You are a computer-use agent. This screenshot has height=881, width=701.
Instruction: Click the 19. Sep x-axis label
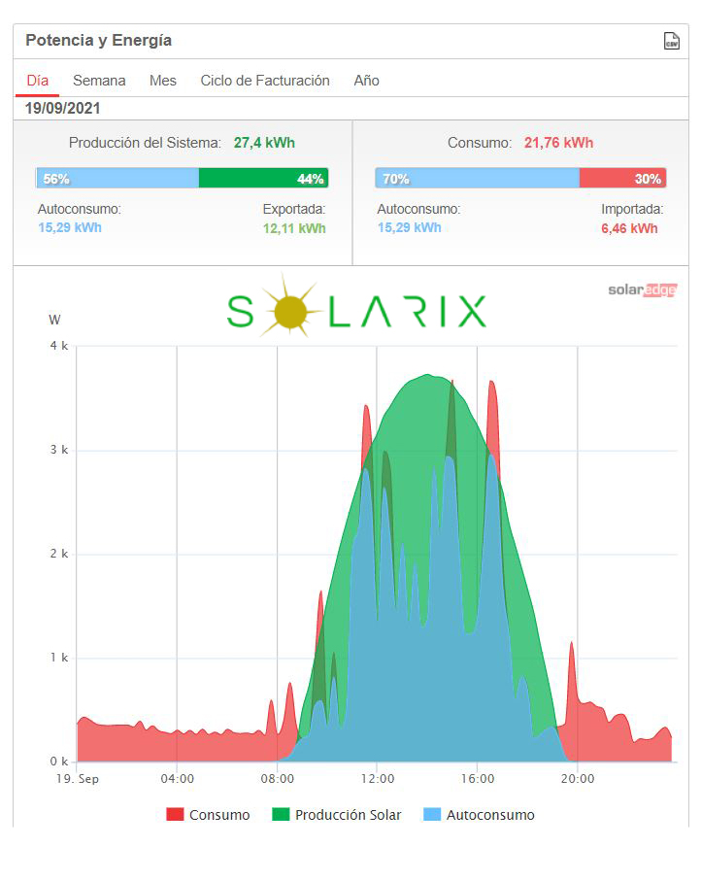[x=78, y=779]
